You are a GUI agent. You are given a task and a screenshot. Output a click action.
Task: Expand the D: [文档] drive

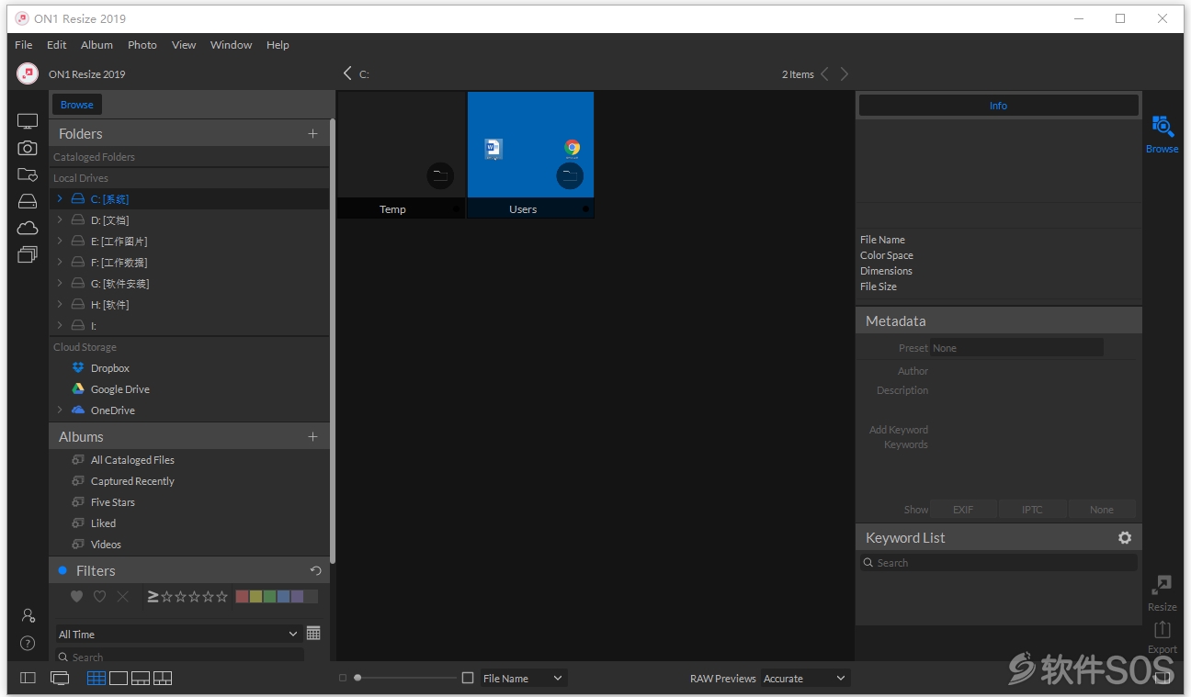[x=60, y=220]
